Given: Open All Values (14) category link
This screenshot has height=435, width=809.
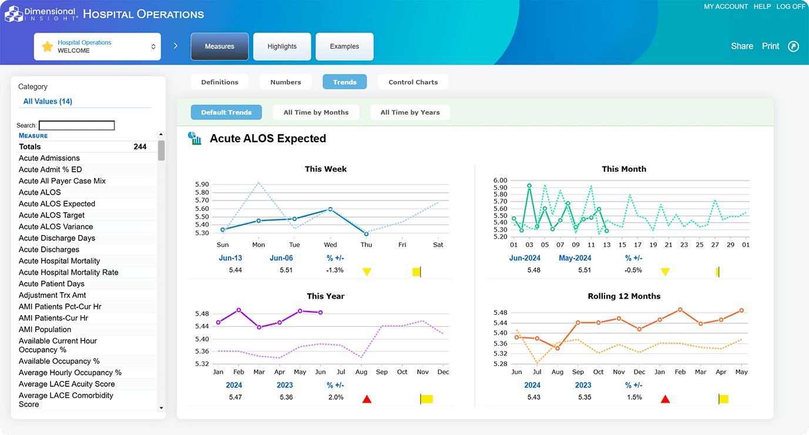Looking at the screenshot, I should tap(48, 102).
